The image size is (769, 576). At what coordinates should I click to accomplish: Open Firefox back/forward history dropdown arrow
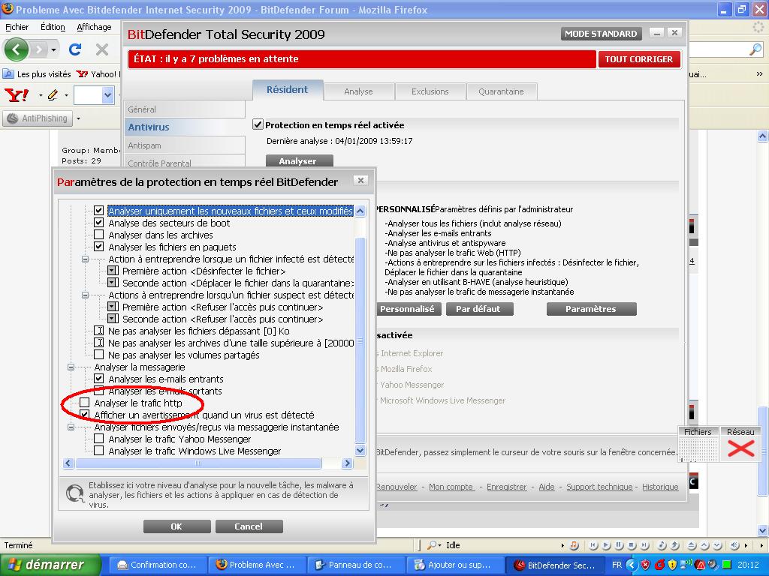[x=53, y=50]
